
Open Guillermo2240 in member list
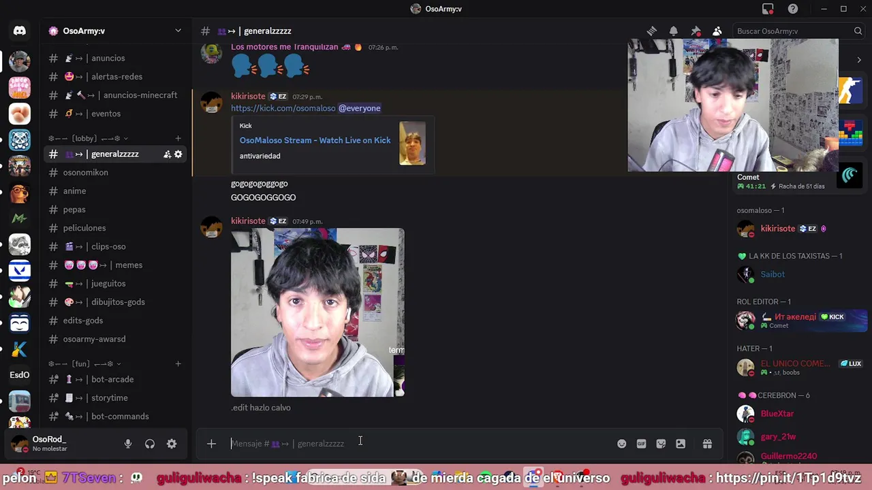pyautogui.click(x=800, y=457)
